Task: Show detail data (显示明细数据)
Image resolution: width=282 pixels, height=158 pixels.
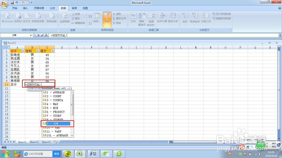Action: pyautogui.click(x=222, y=14)
